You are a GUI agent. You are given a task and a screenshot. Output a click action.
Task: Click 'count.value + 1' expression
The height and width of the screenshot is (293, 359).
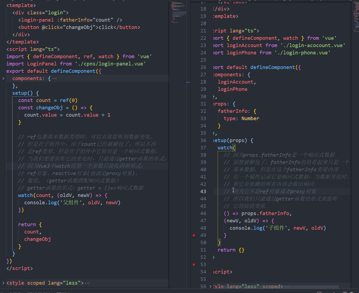click(x=88, y=115)
